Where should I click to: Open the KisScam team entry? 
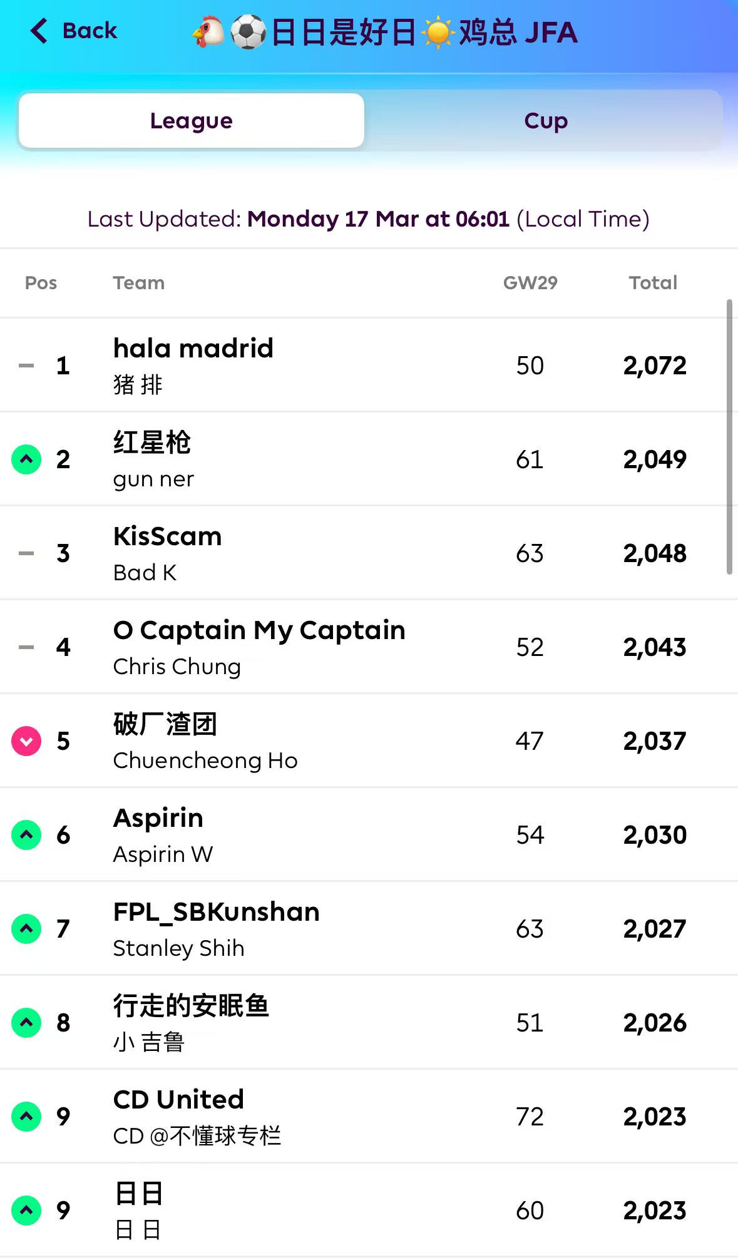pos(168,536)
